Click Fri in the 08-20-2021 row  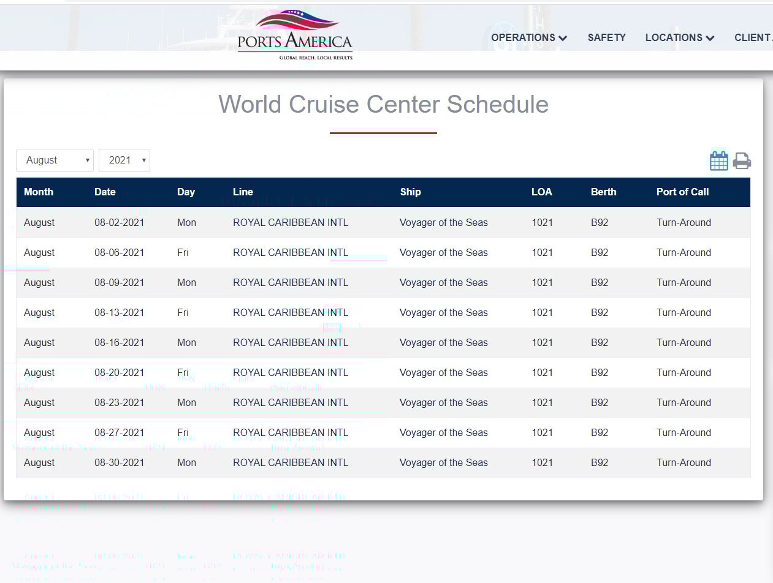coord(183,372)
